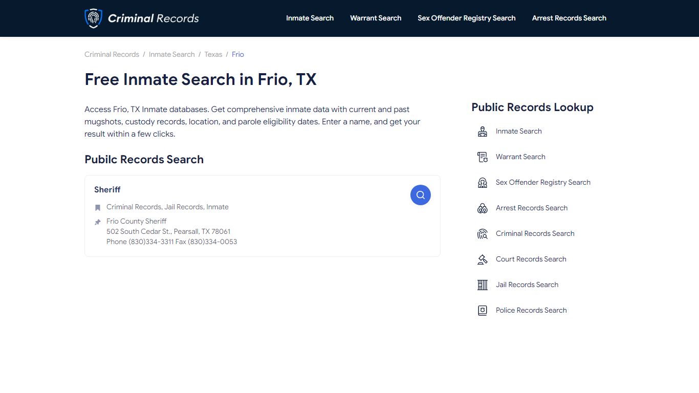Viewport: 699px width, 393px height.
Task: Click the Frio County Sheriff name text
Action: coord(136,221)
